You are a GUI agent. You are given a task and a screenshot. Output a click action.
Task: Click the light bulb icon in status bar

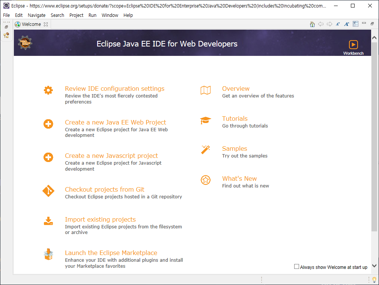pos(374,280)
